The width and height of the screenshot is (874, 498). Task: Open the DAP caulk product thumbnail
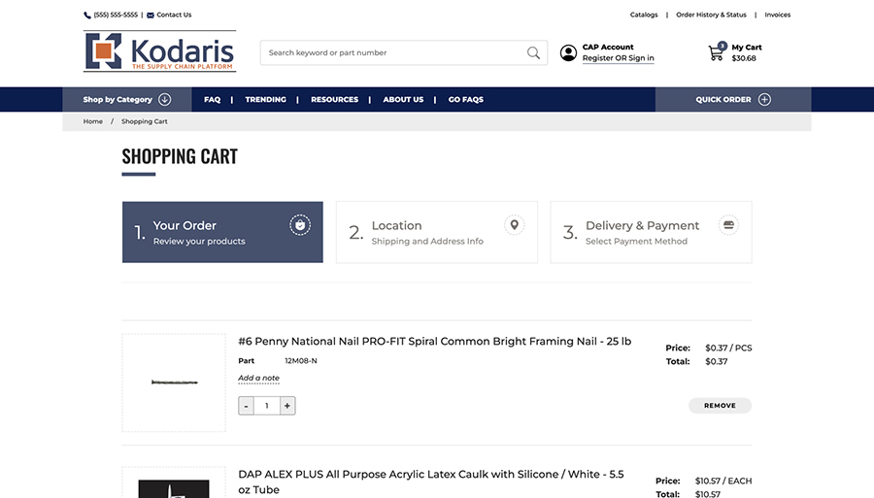click(174, 482)
